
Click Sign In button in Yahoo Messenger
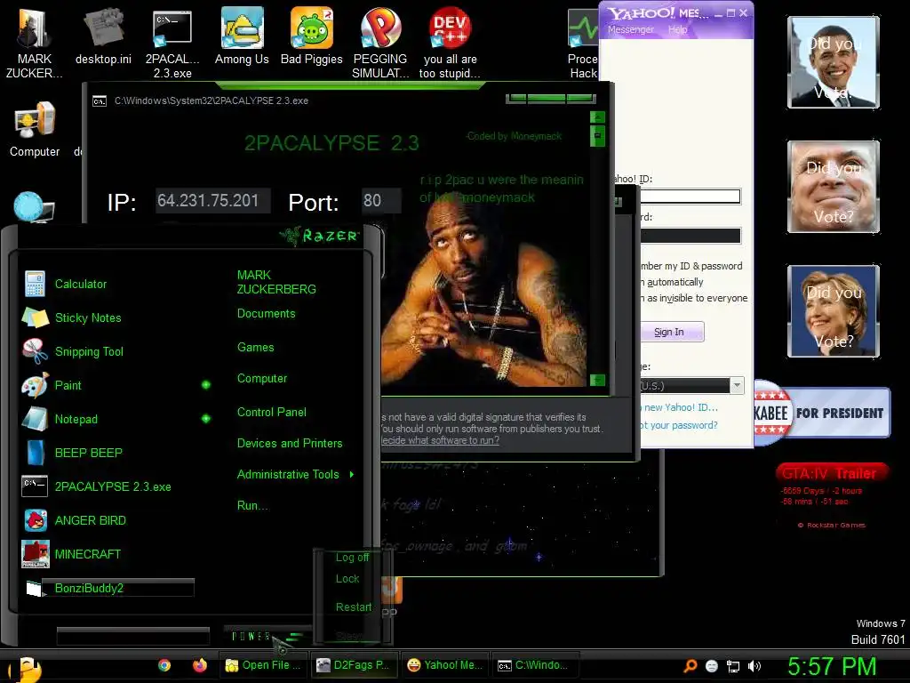tap(672, 332)
